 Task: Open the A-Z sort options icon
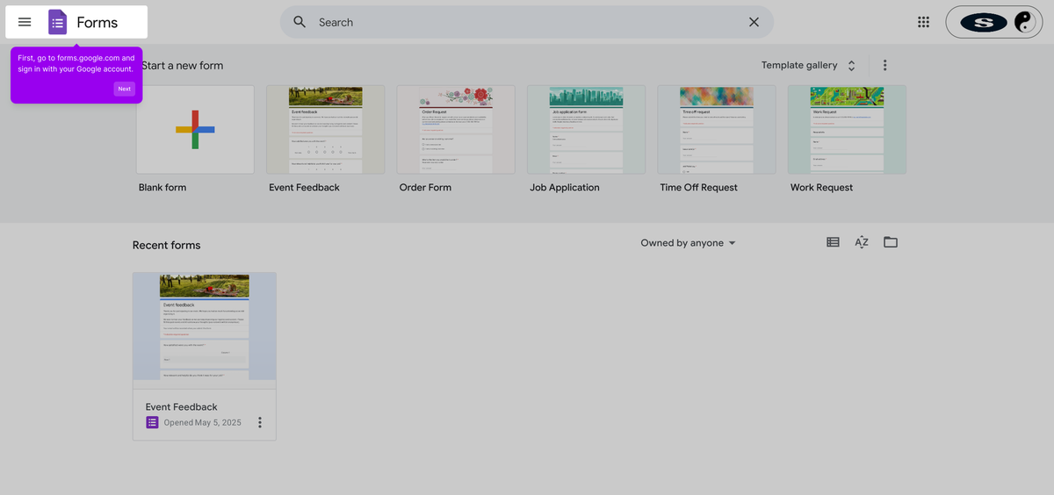pyautogui.click(x=862, y=242)
